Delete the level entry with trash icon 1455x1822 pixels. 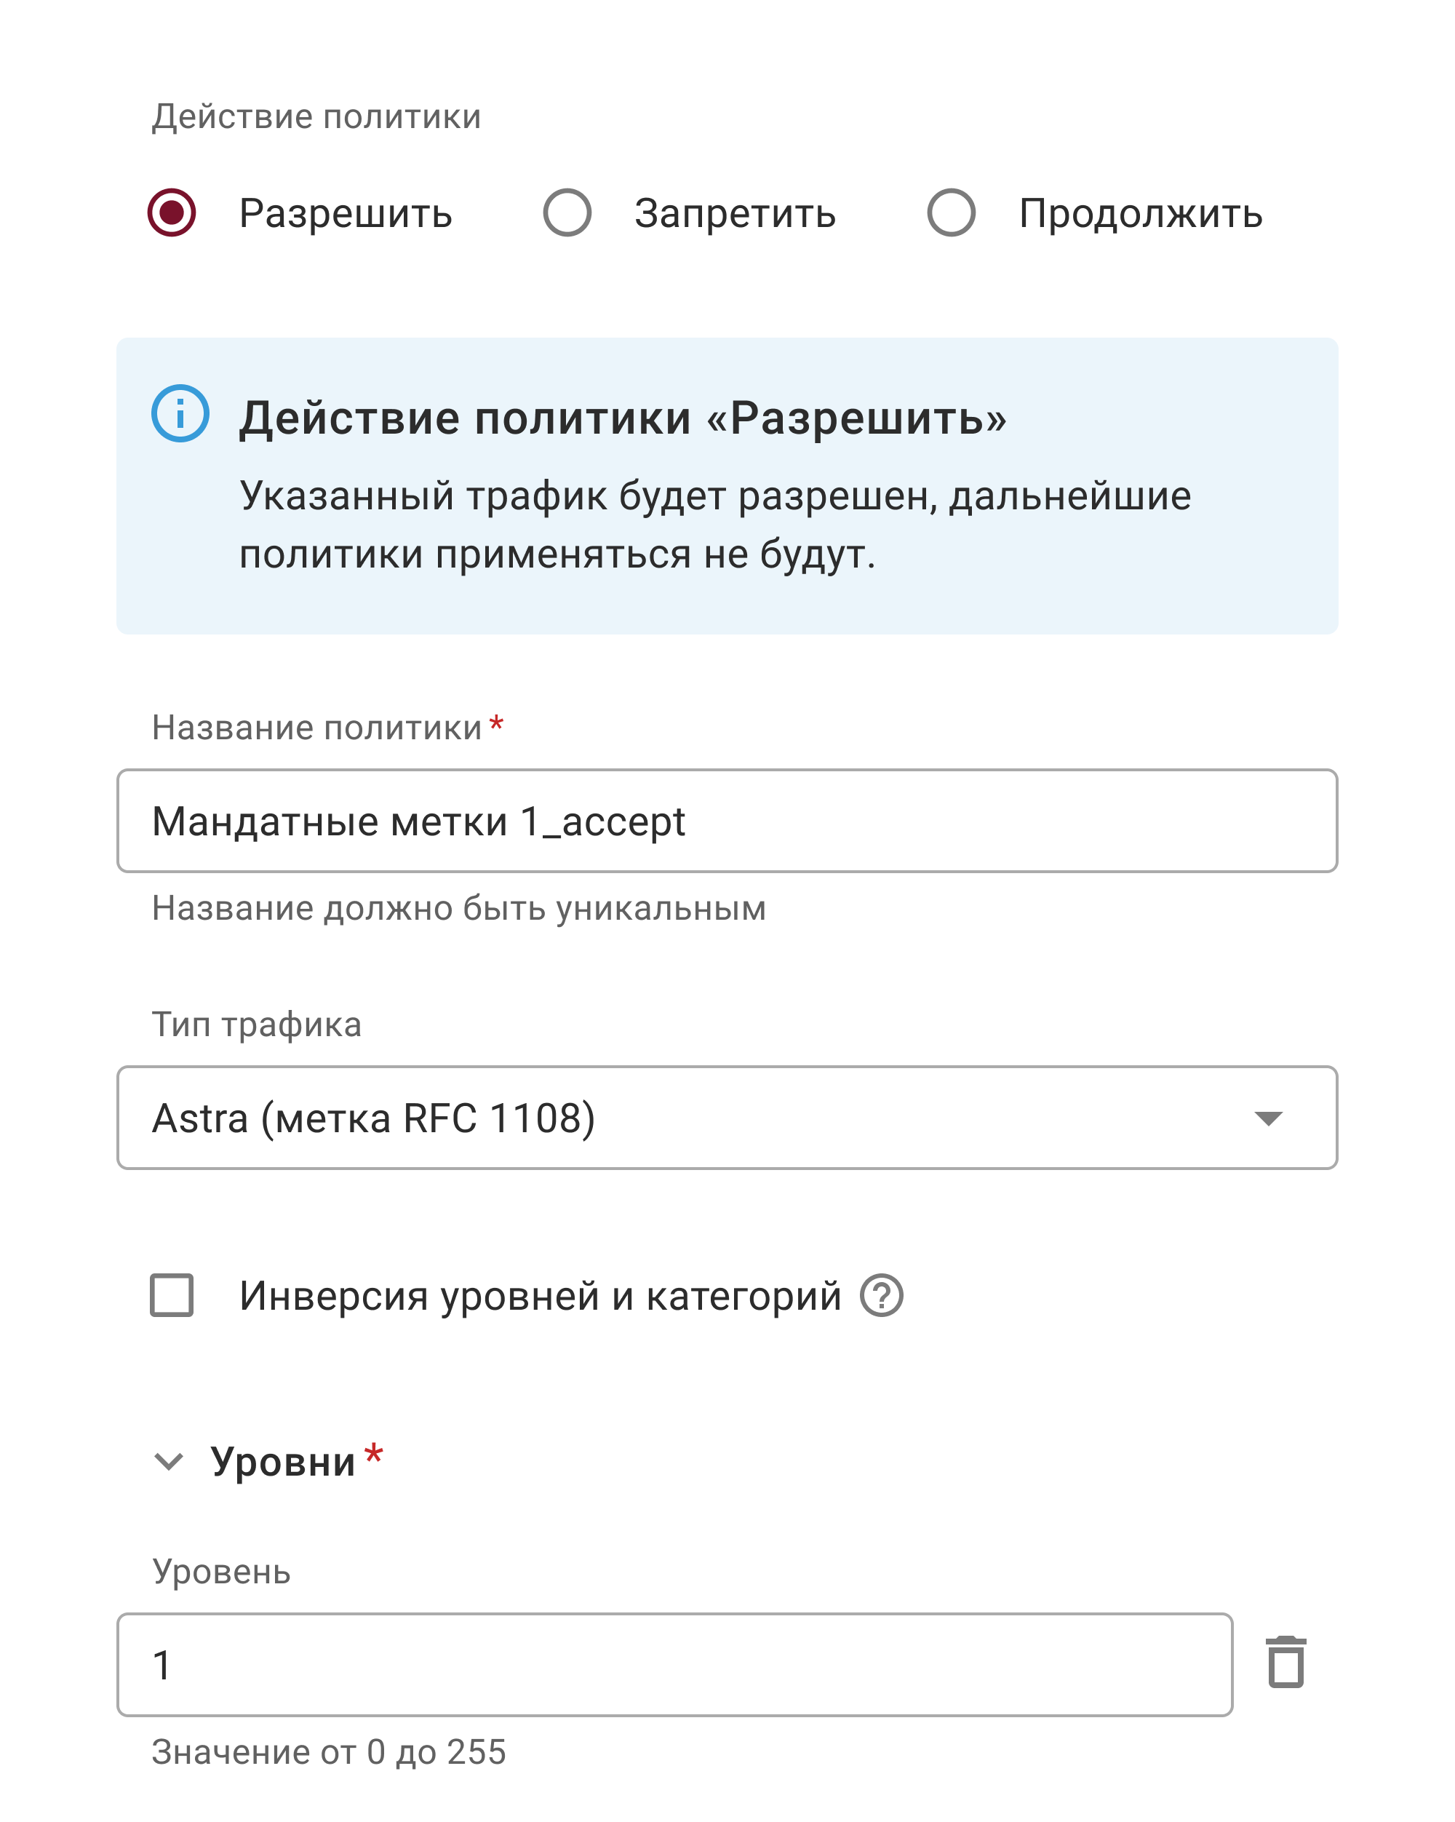[x=1285, y=1662]
